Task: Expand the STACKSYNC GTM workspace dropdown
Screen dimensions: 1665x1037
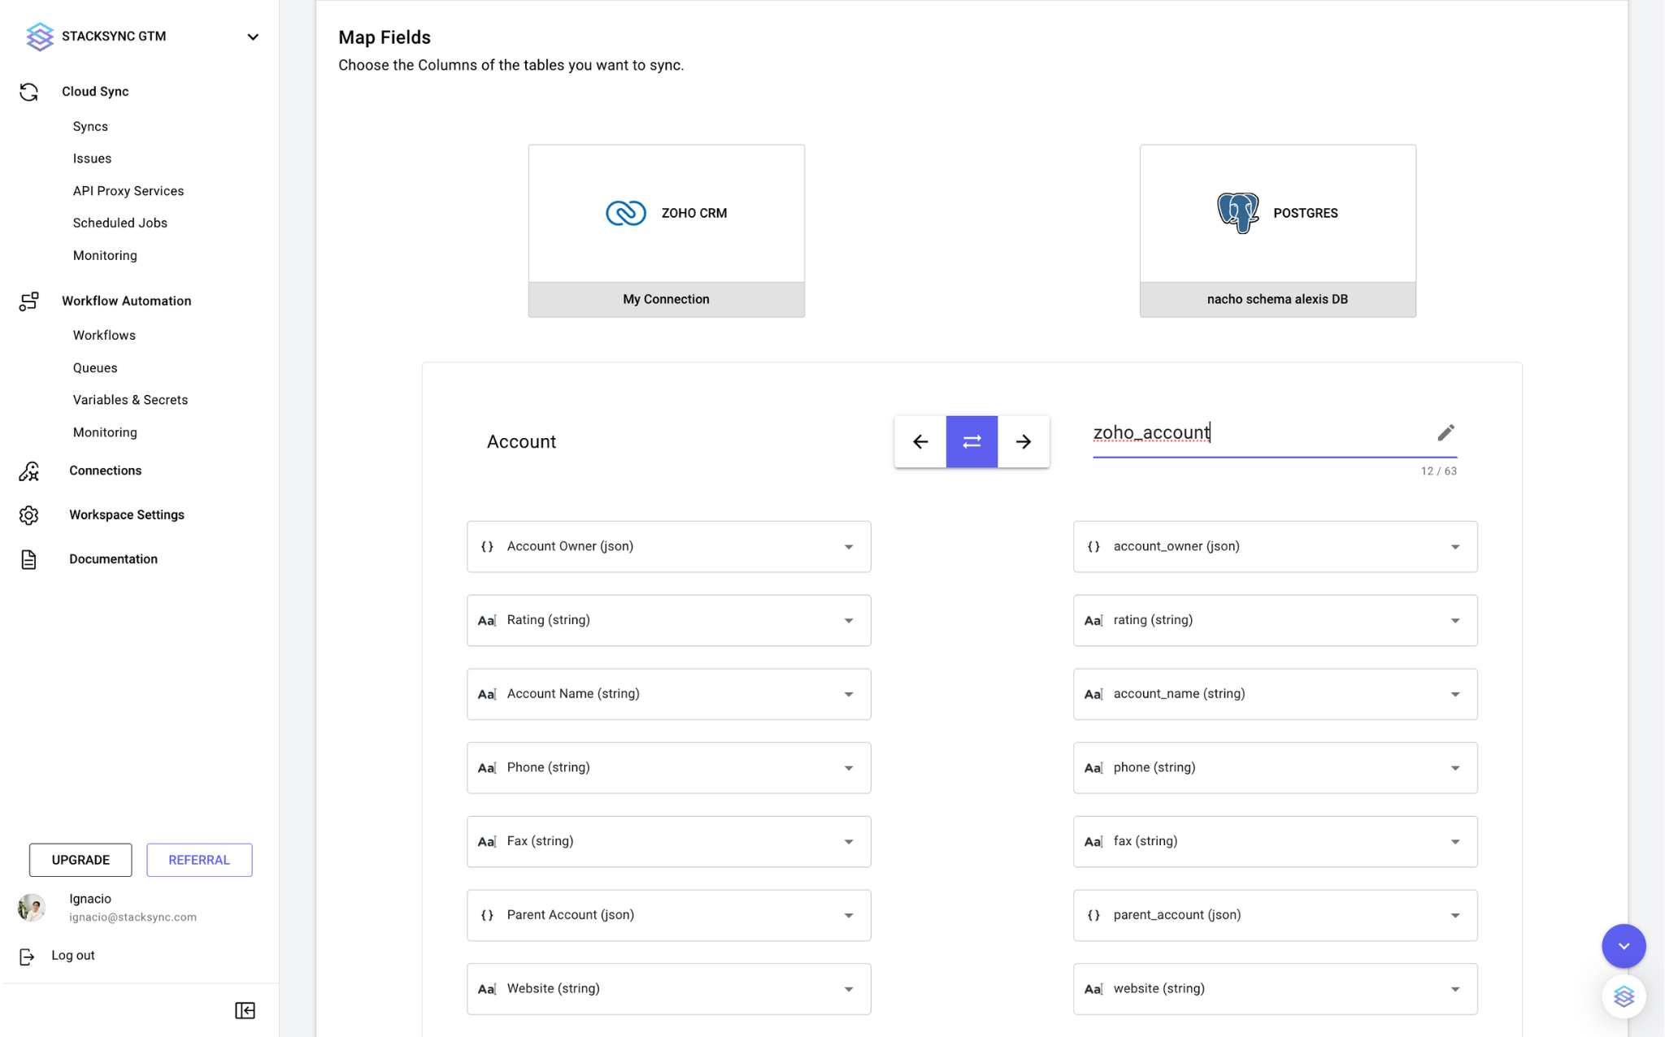Action: click(253, 37)
